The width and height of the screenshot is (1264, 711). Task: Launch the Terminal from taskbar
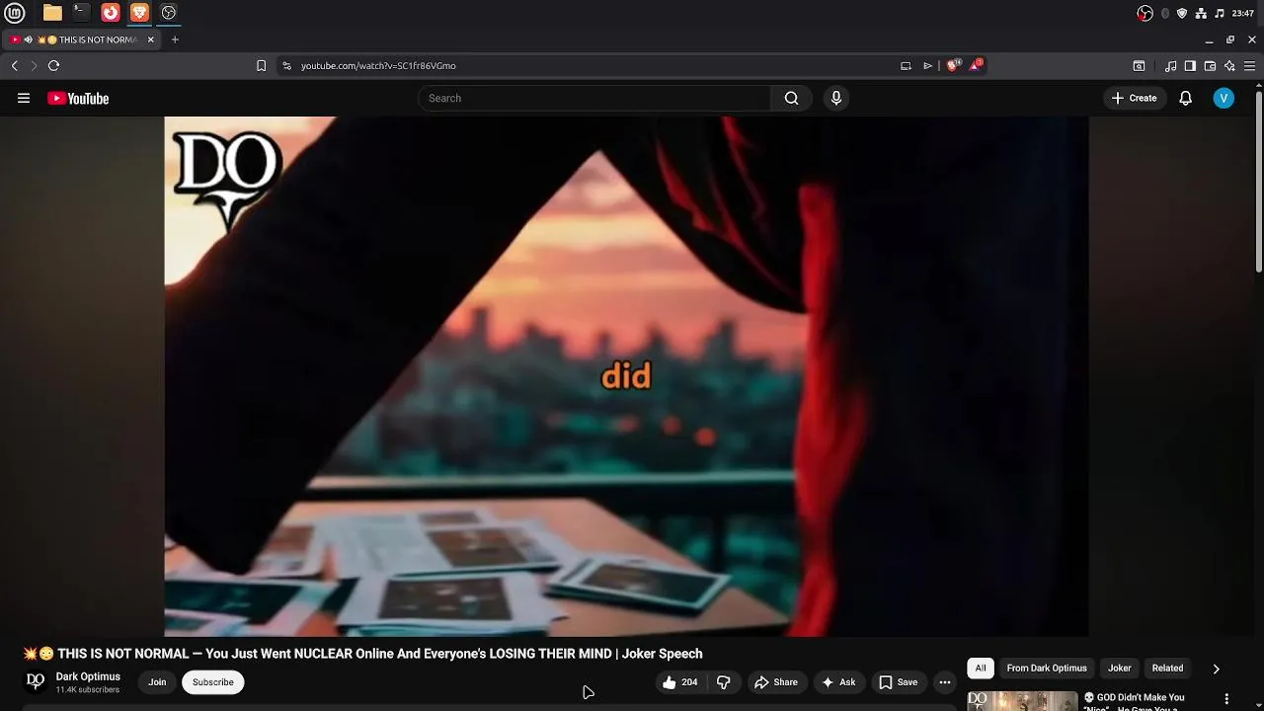(x=81, y=13)
